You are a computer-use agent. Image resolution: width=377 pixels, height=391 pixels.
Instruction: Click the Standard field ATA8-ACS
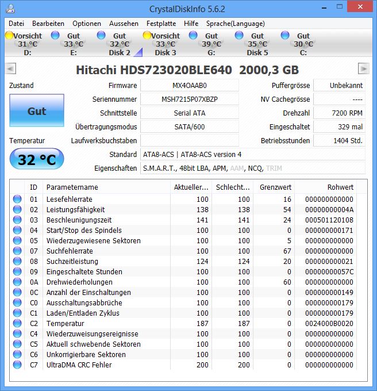[x=253, y=154]
